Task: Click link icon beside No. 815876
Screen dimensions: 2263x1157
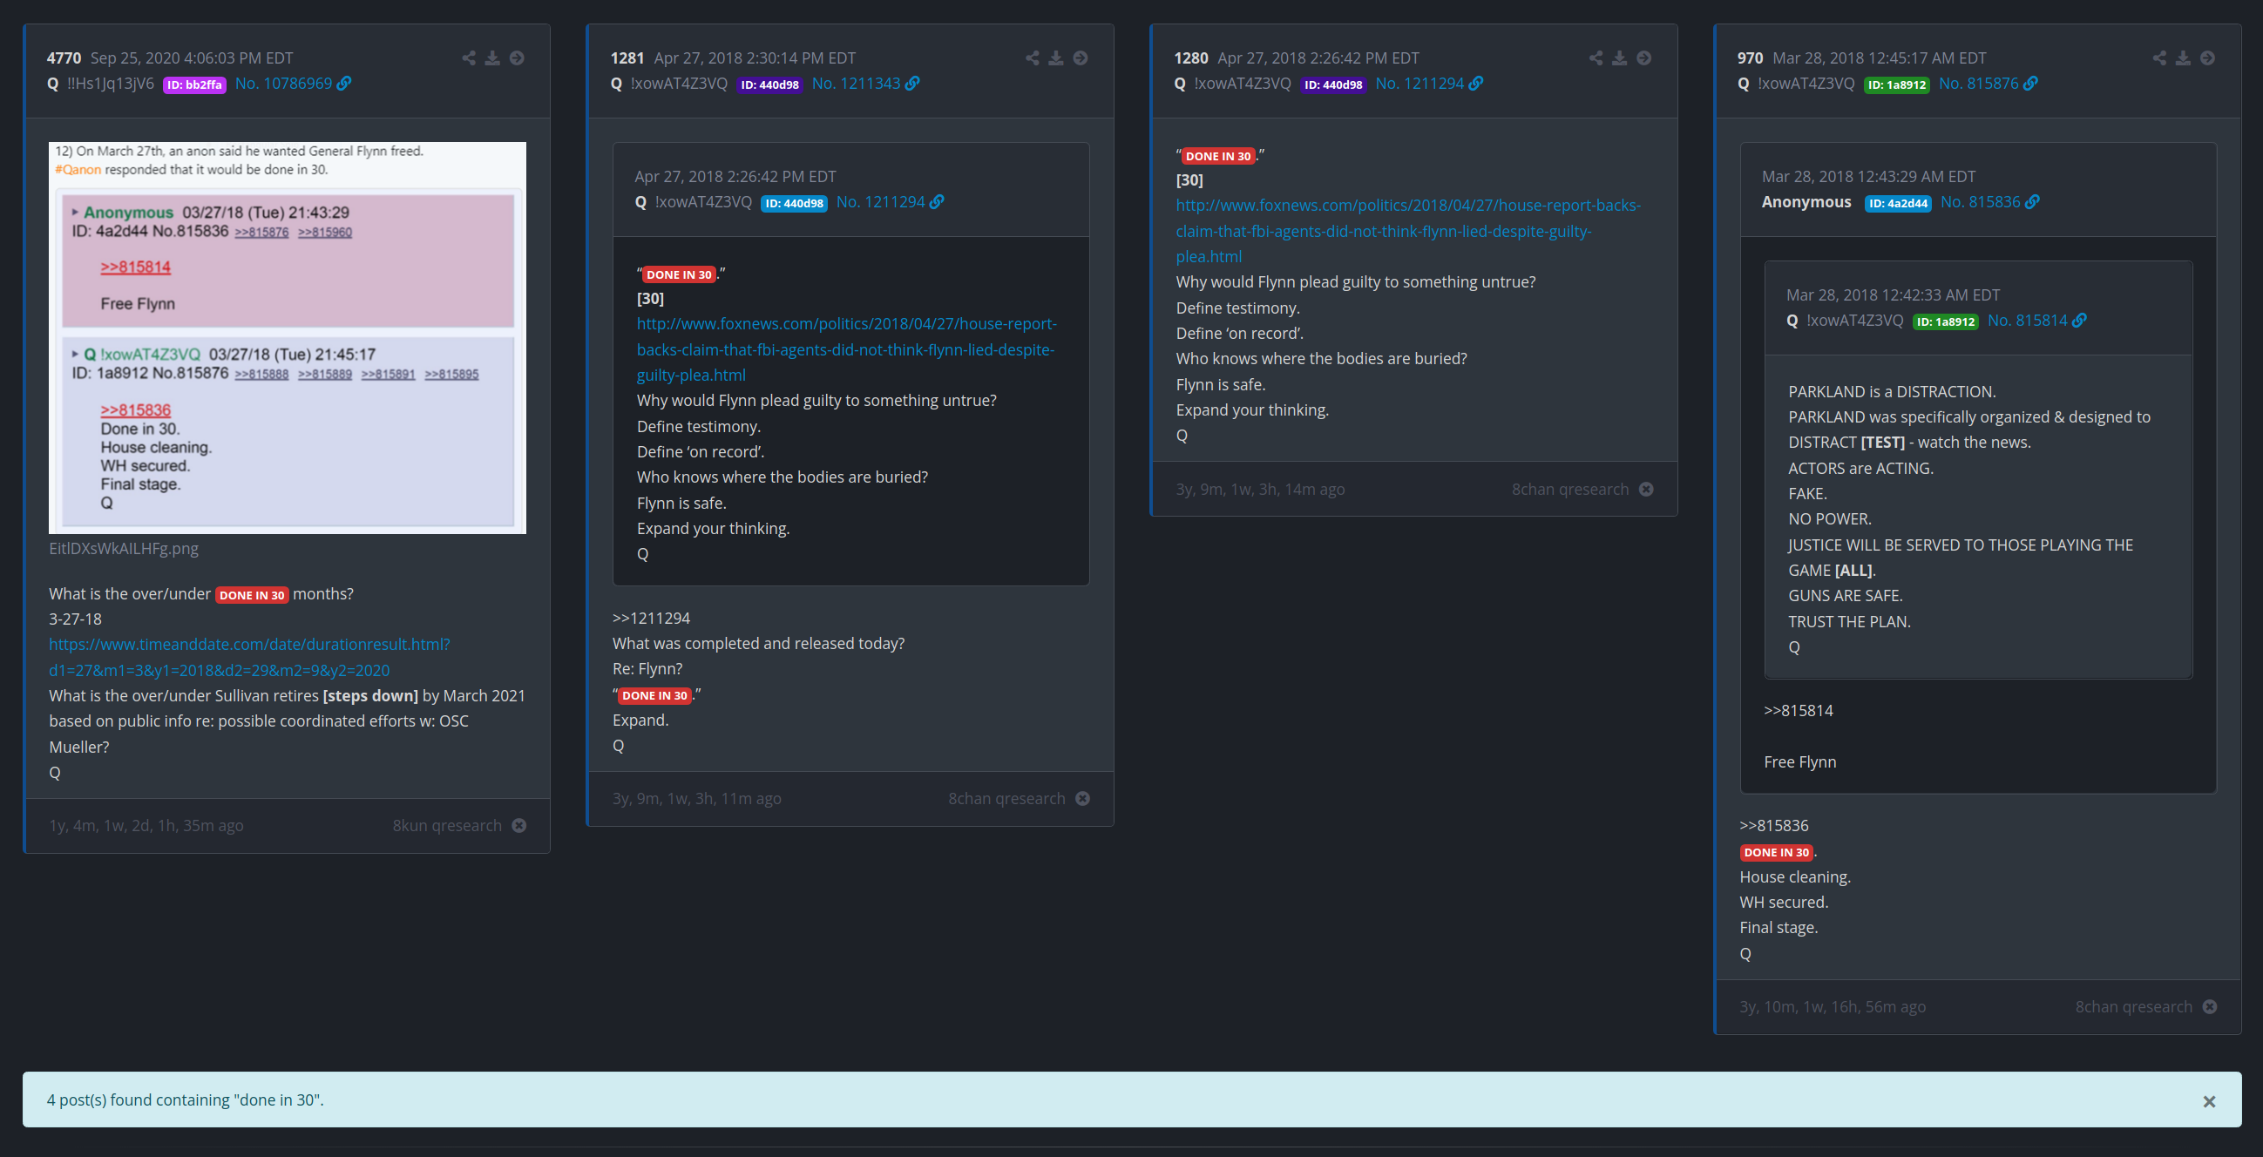Action: [x=2030, y=84]
